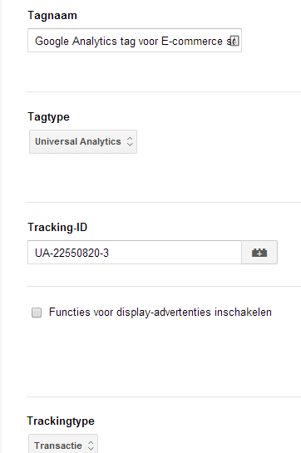This screenshot has height=453, width=301.
Task: Click the small icon inside Tagnaam field
Action: coord(234,41)
